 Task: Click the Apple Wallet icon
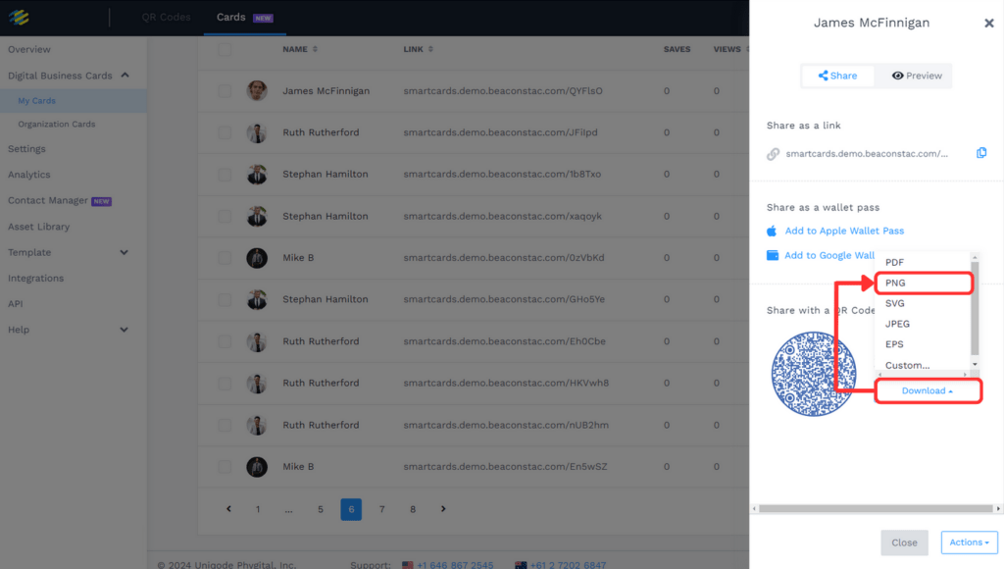click(x=772, y=233)
